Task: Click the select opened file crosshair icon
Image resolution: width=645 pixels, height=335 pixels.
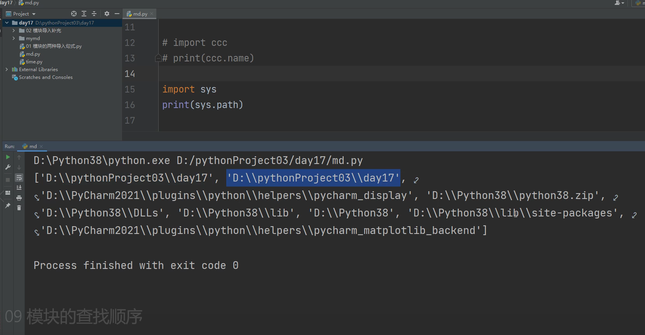Action: 74,14
